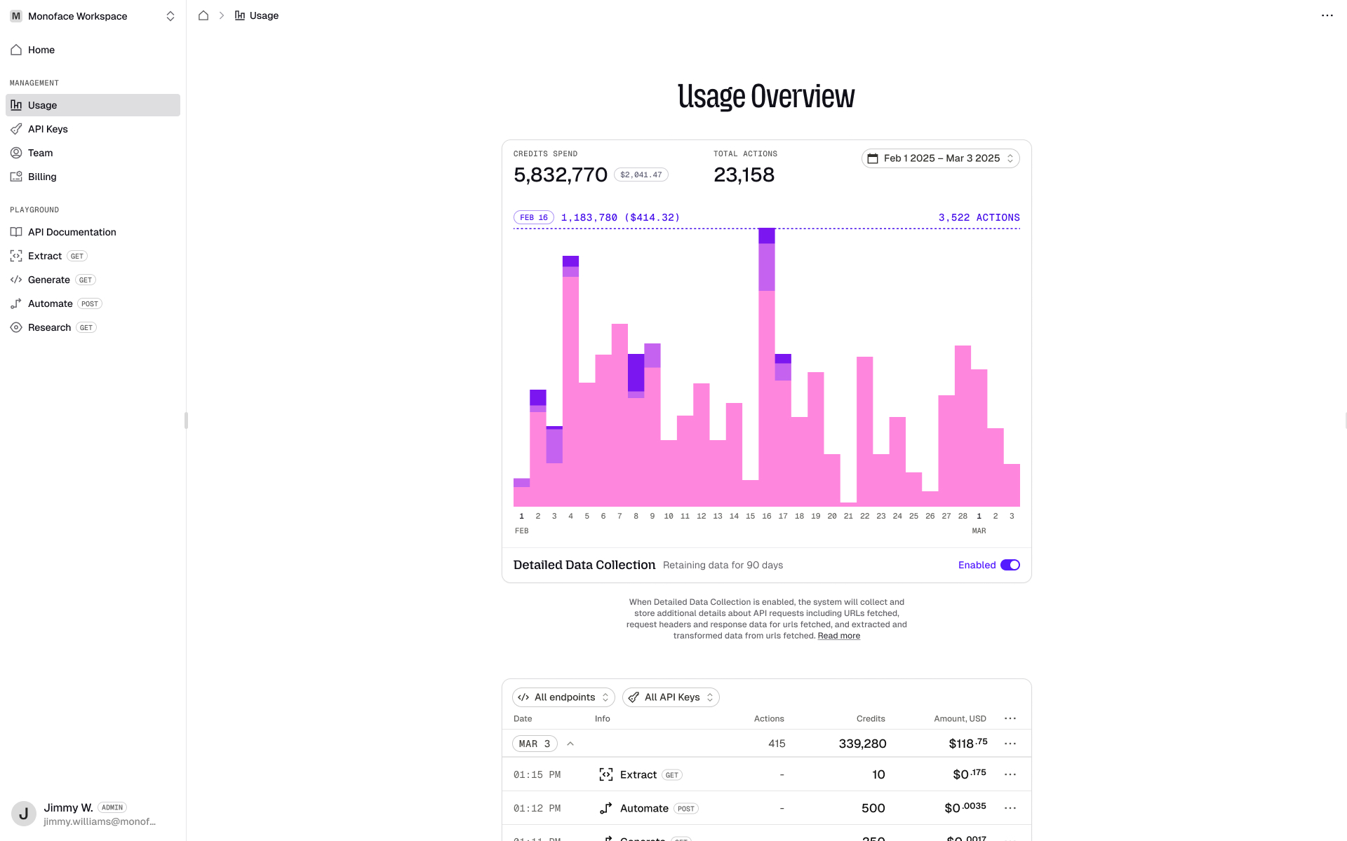The width and height of the screenshot is (1347, 841).
Task: Open the top-right overflow menu
Action: pos(1327,15)
